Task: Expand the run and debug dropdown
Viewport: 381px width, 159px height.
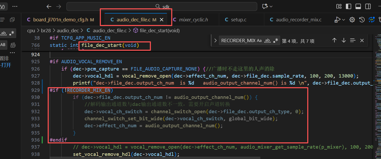Action: pyautogui.click(x=343, y=20)
